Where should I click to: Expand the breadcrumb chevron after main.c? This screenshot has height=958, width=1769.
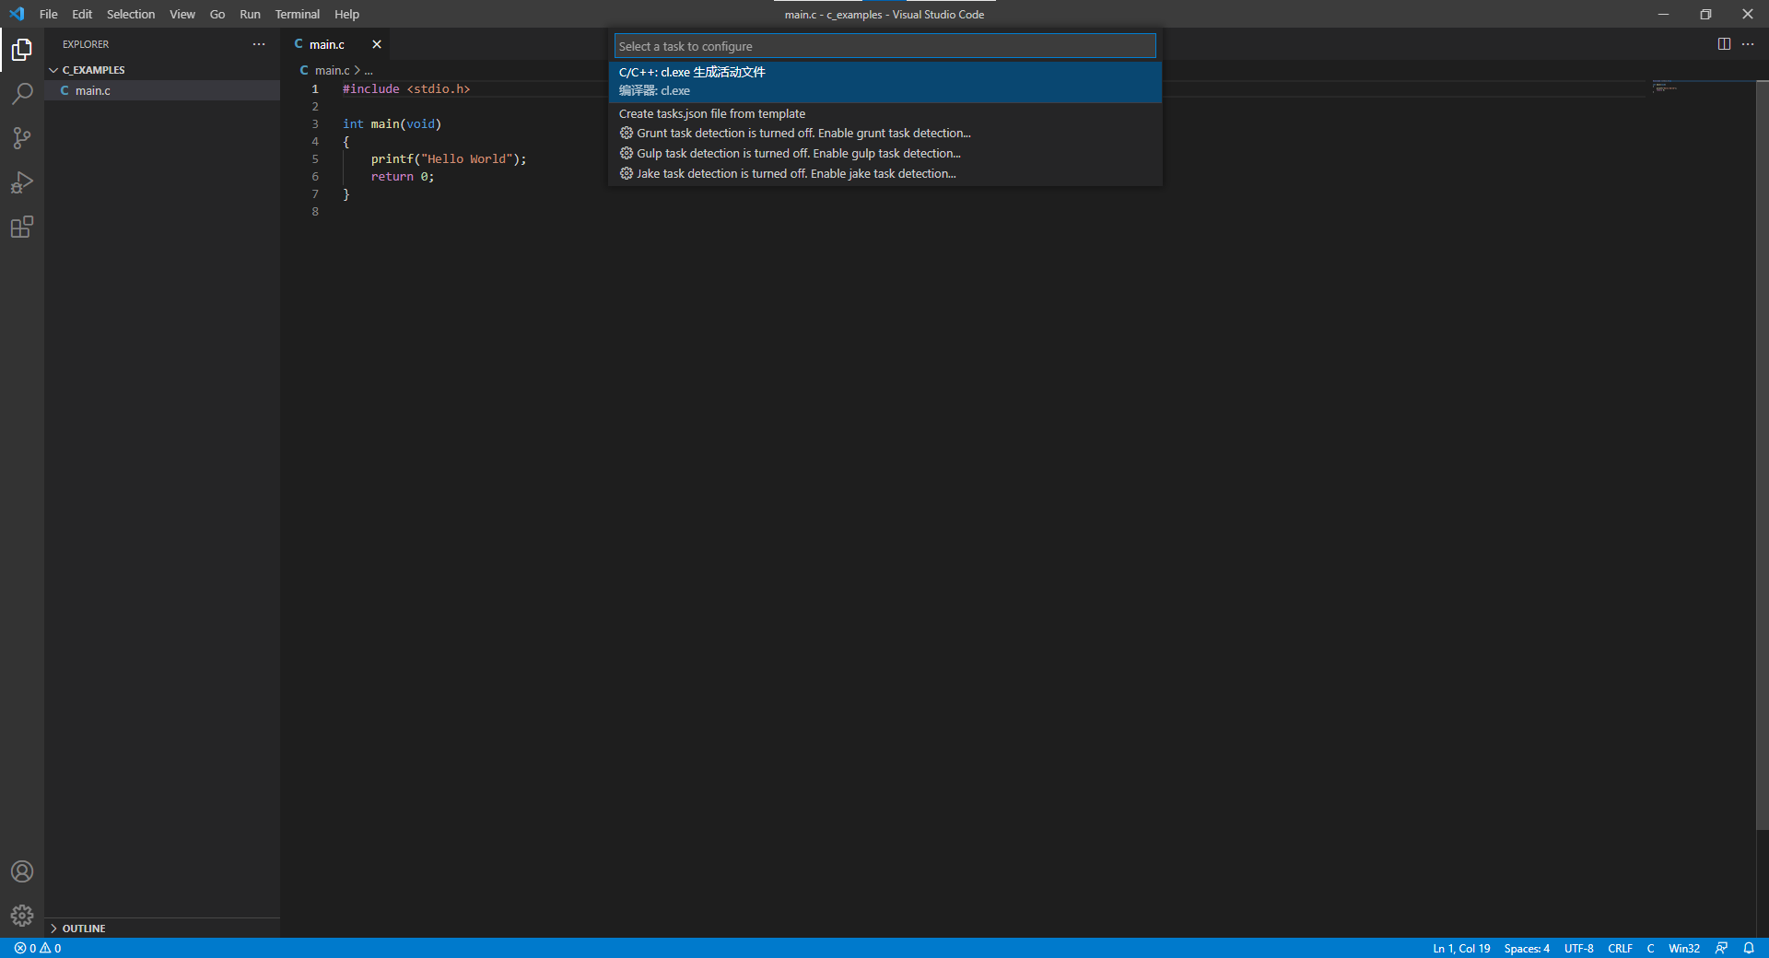click(357, 70)
